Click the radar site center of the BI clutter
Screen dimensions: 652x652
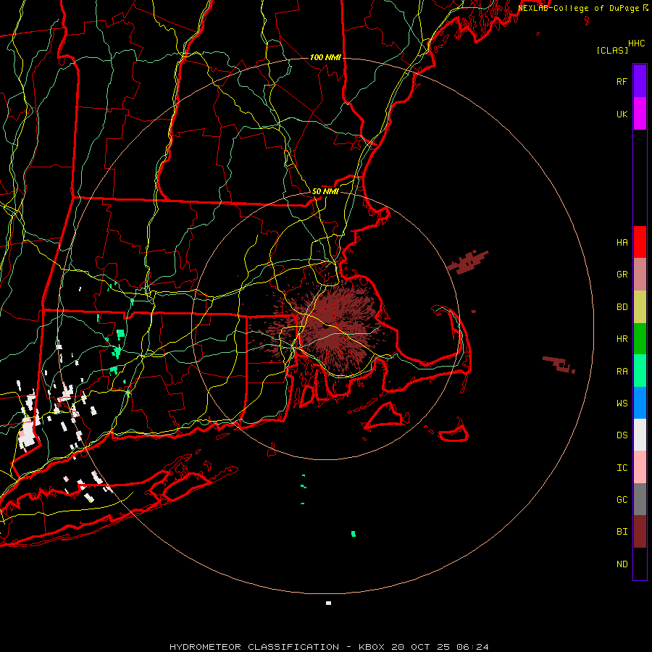coord(327,327)
